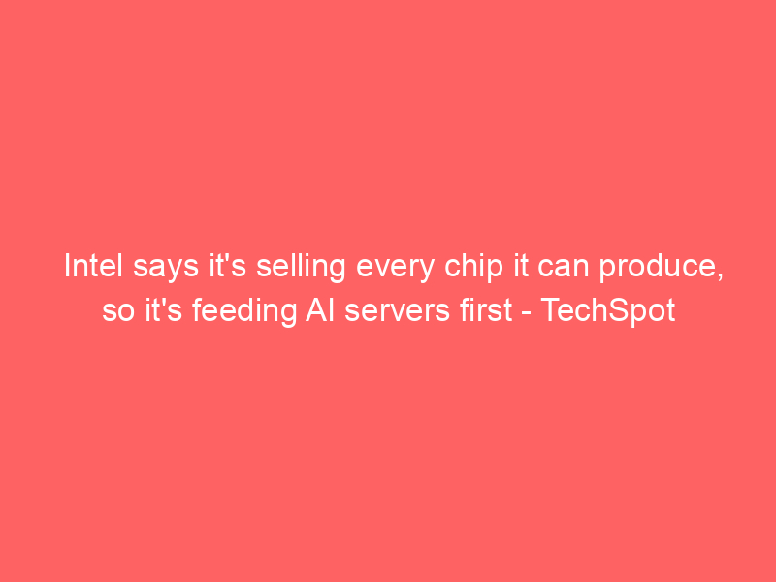
Task: Select the word "produce," in the first line
Action: click(x=662, y=268)
